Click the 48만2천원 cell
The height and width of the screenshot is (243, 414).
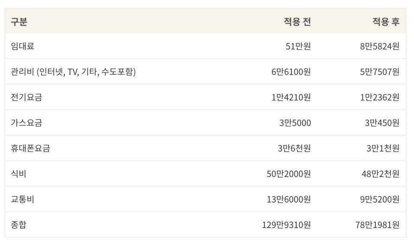click(381, 174)
